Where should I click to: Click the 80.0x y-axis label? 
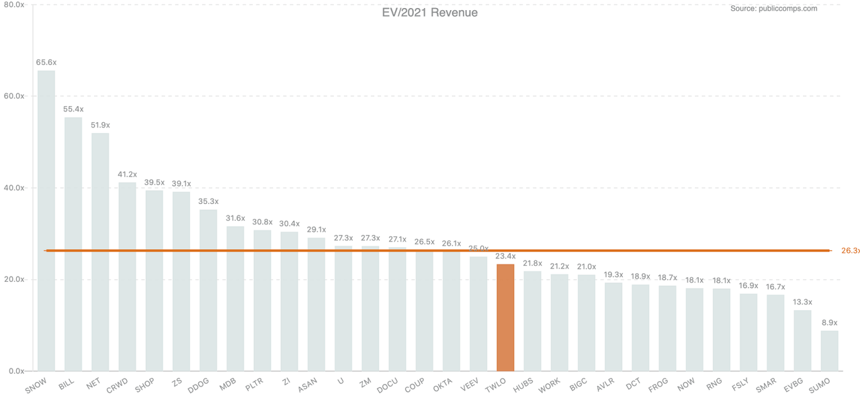tap(14, 5)
